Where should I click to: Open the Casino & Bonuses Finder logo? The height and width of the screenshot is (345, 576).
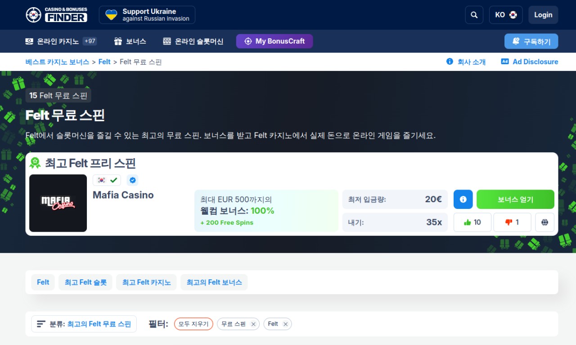[x=56, y=15]
